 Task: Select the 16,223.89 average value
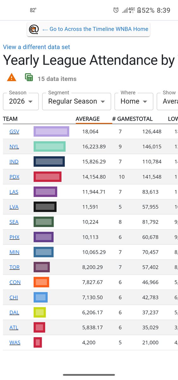pyautogui.click(x=94, y=147)
